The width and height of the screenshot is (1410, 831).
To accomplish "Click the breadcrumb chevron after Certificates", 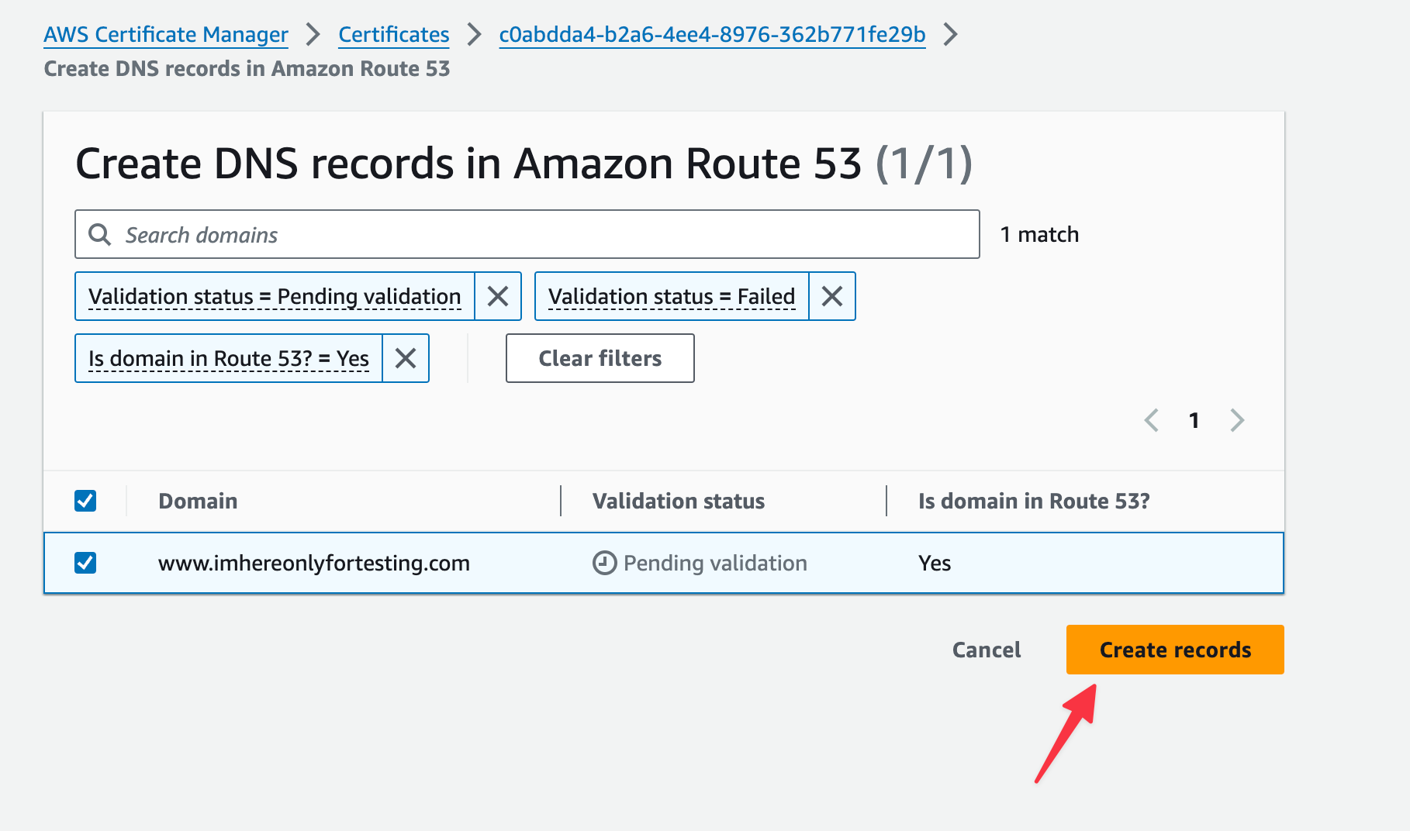I will pyautogui.click(x=475, y=35).
